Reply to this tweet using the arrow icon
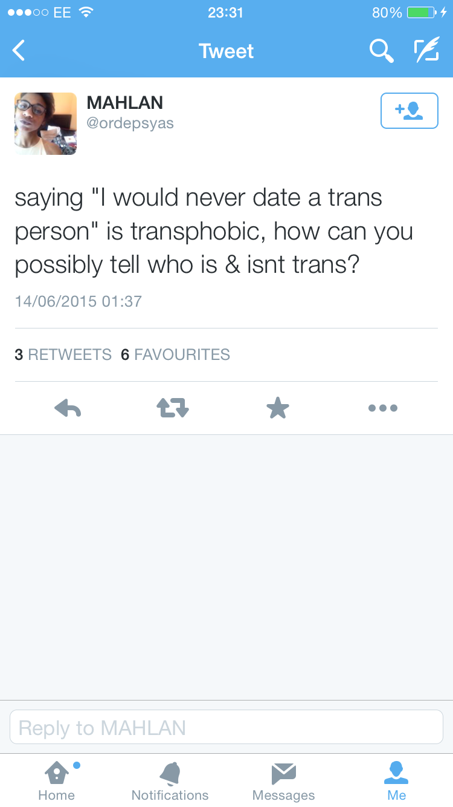 click(x=68, y=408)
